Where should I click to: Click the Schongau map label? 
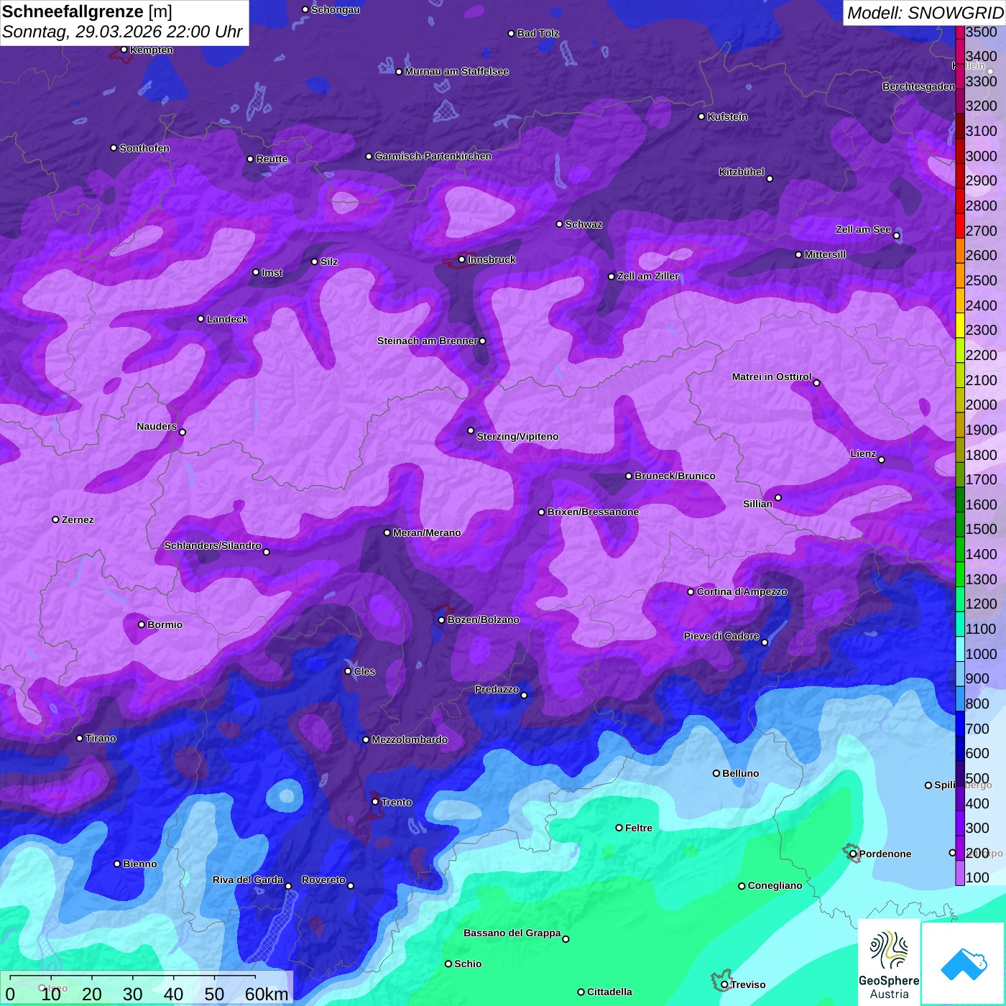tap(336, 9)
